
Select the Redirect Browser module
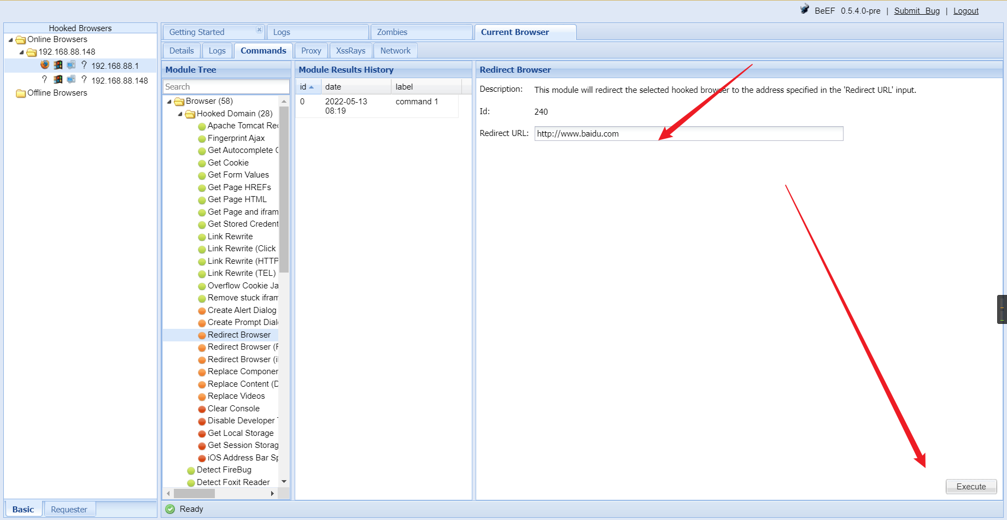pos(239,335)
